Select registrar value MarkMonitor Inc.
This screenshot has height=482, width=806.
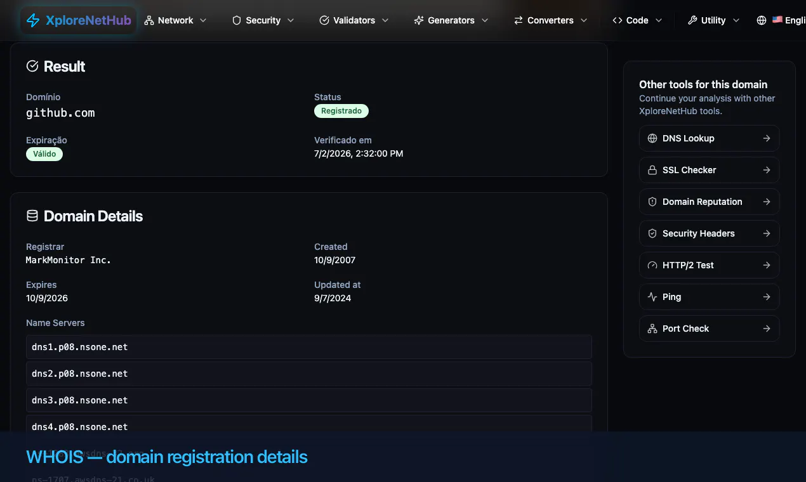(69, 260)
